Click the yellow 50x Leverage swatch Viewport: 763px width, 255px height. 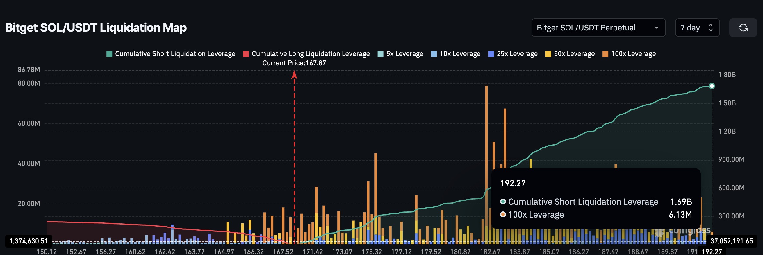tap(548, 54)
